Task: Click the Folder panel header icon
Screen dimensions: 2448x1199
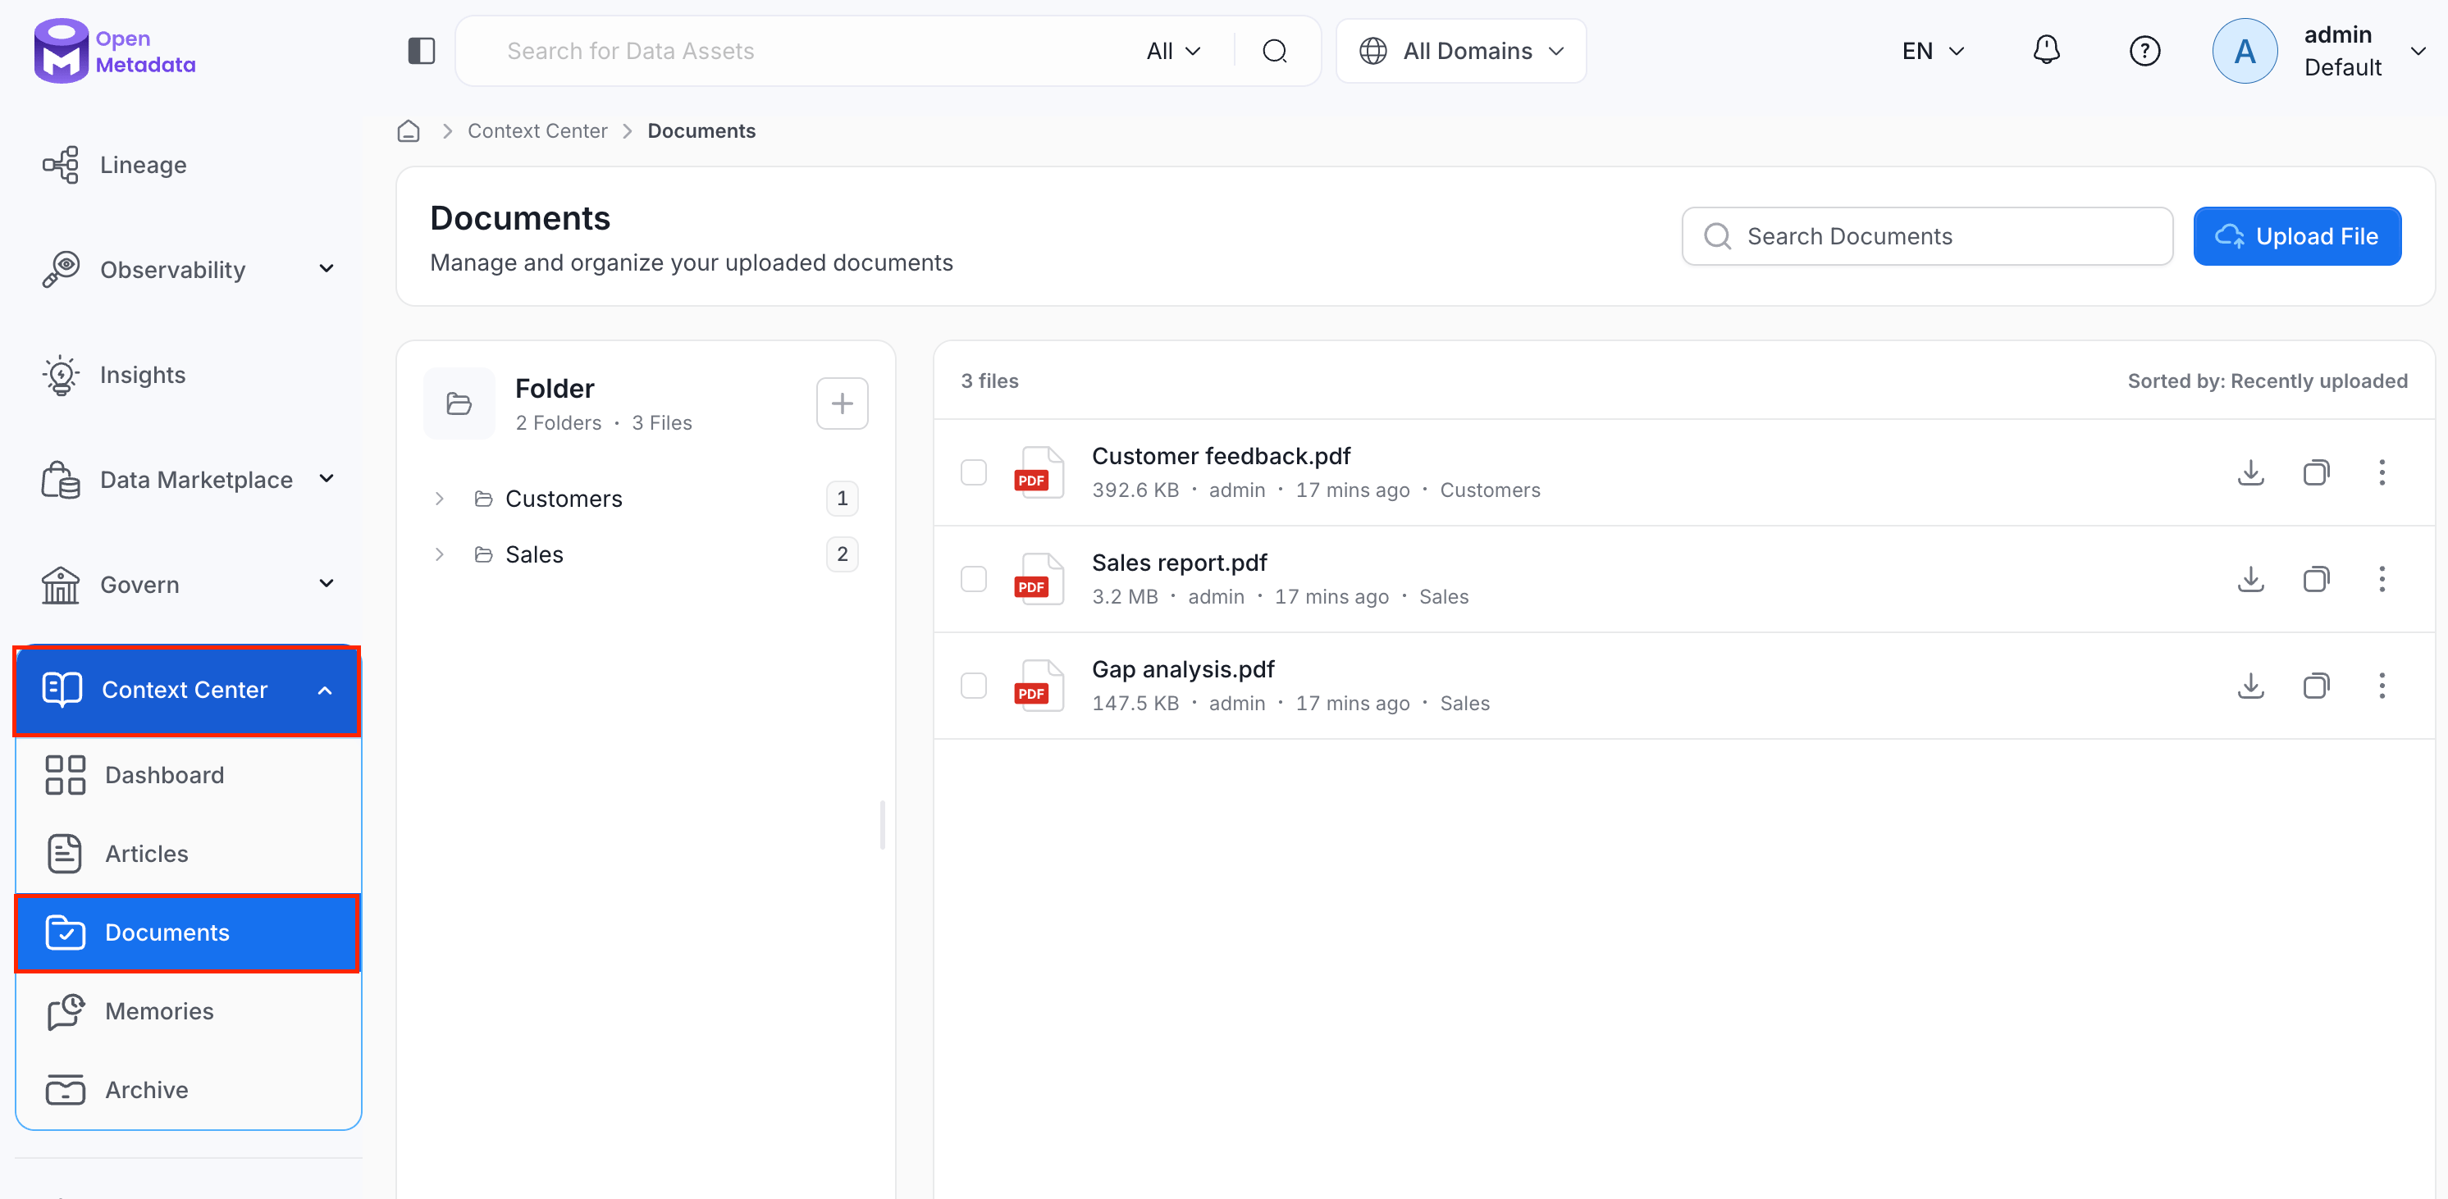Action: [459, 403]
